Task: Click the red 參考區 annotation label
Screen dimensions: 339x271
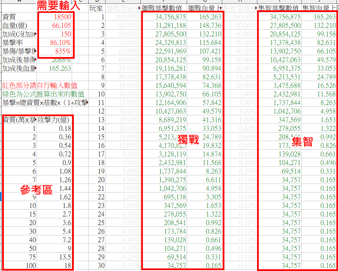Action: tap(36, 190)
